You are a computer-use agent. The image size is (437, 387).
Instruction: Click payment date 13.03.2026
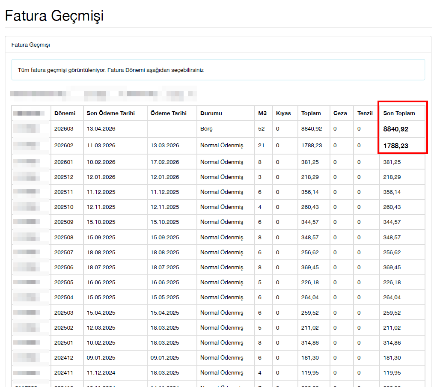pyautogui.click(x=165, y=146)
